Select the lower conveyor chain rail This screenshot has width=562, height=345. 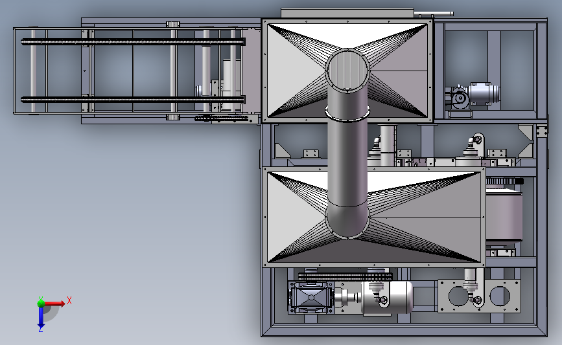pyautogui.click(x=133, y=100)
